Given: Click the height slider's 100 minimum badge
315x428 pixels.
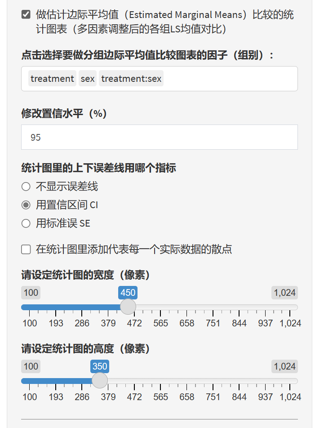Looking at the screenshot, I should (x=31, y=366).
